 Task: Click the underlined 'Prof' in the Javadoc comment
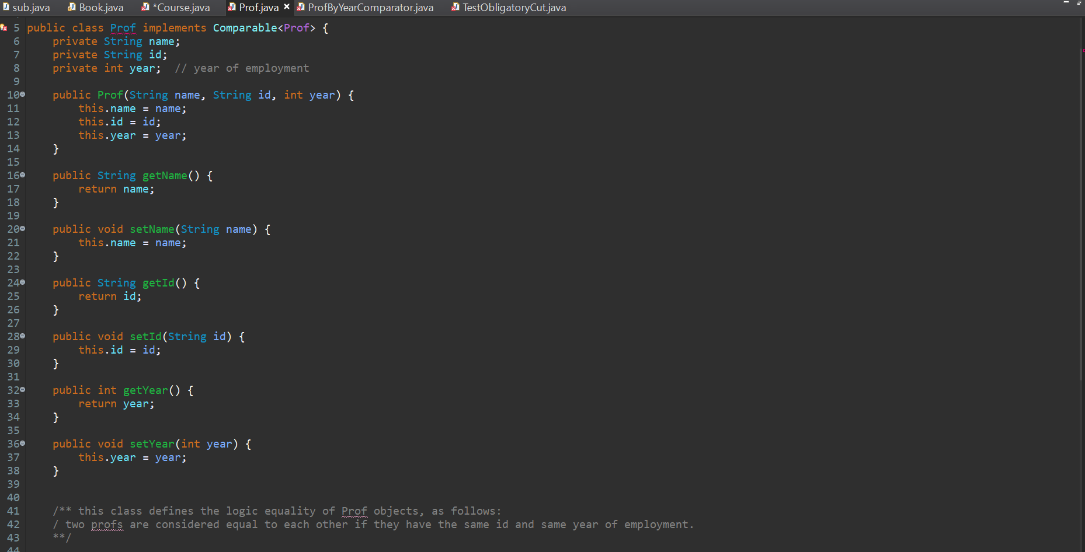(x=354, y=511)
